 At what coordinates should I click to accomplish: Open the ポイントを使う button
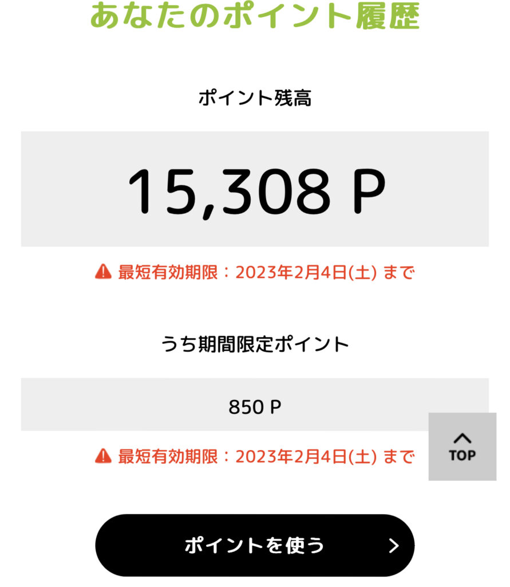[255, 545]
